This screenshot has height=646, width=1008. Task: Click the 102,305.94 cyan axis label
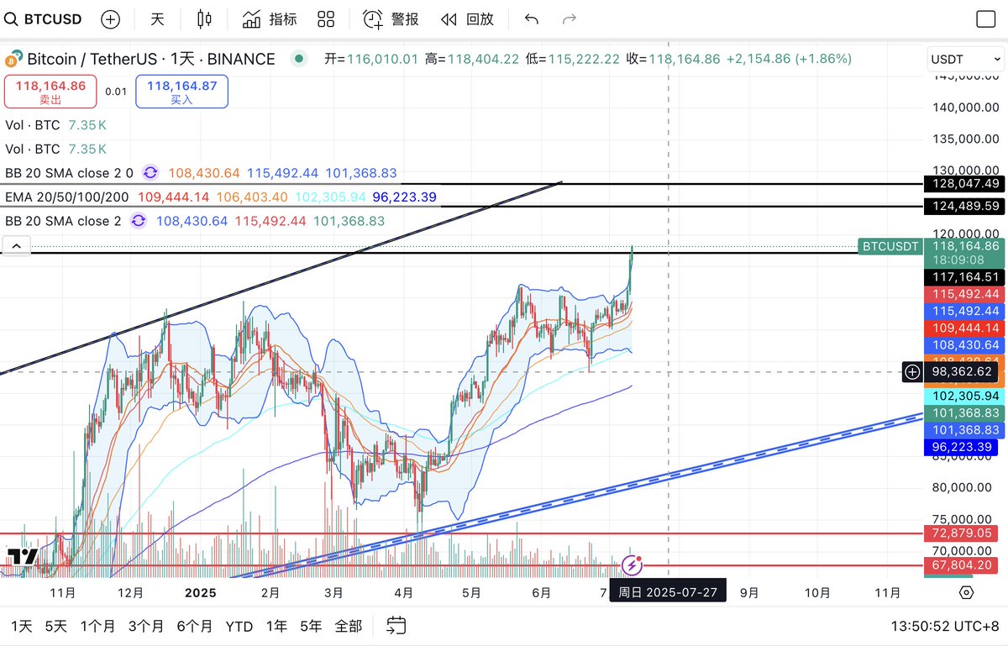(963, 396)
